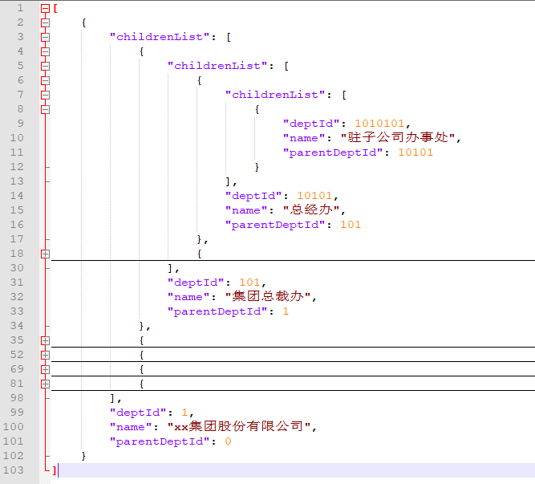
Task: Click the name value "xx集团股份有限公司"
Action: click(x=239, y=427)
